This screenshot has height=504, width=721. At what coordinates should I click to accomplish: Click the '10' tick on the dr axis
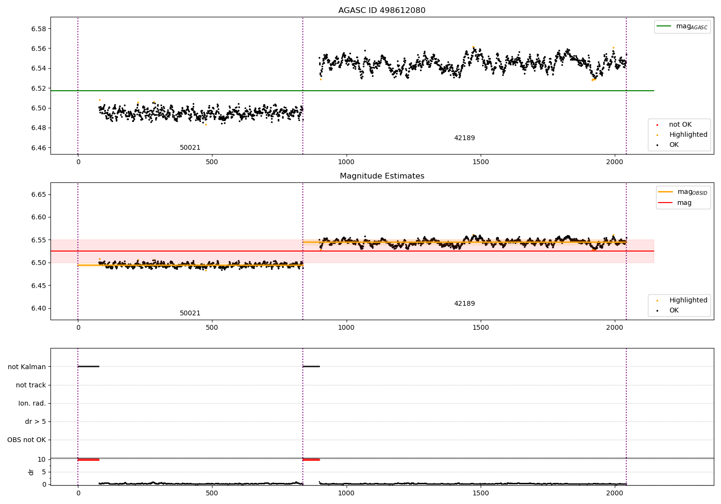pyautogui.click(x=42, y=459)
